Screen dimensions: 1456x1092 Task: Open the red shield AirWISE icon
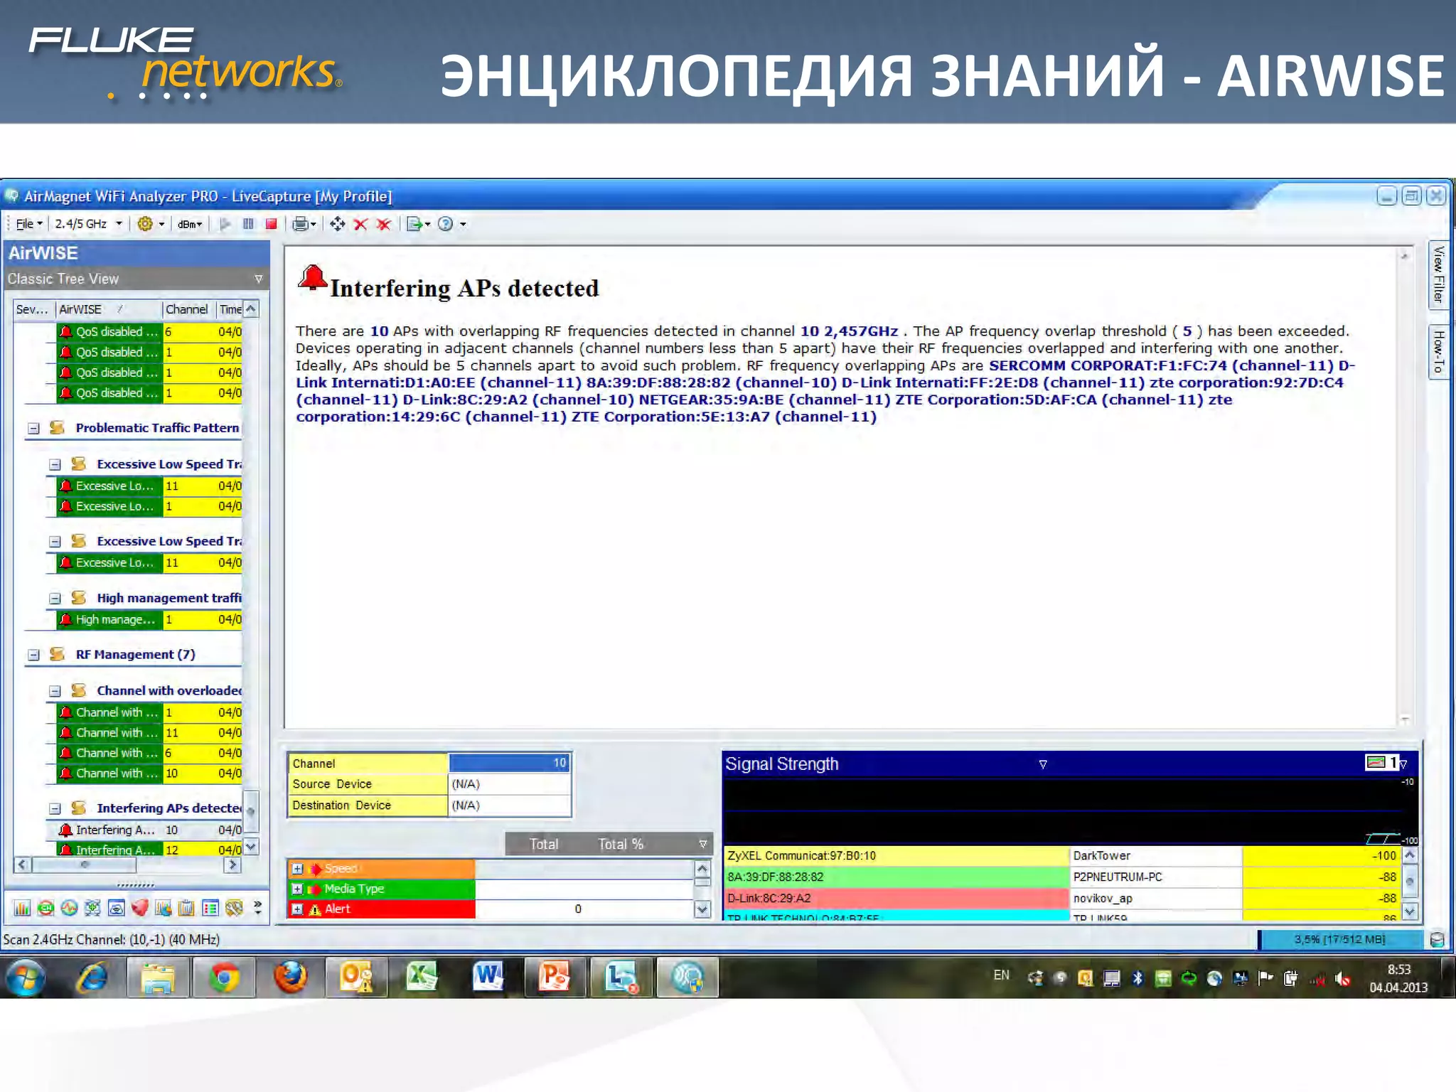click(x=140, y=908)
